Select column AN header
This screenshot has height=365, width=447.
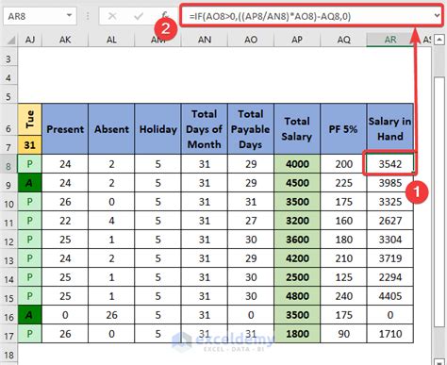[205, 40]
